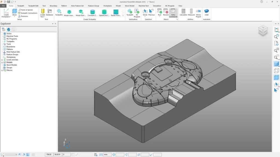
Task: Save project using title bar disk icon
Action: tap(8, 2)
